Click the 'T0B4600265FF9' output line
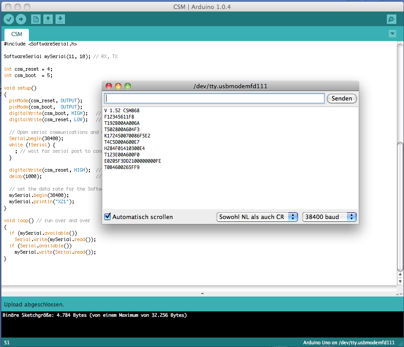Screen dimensions: 404x347 click(122, 167)
